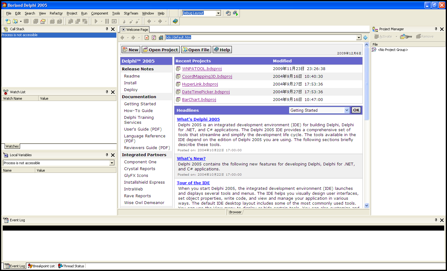Click the Welcome Page tab close box

point(123,30)
